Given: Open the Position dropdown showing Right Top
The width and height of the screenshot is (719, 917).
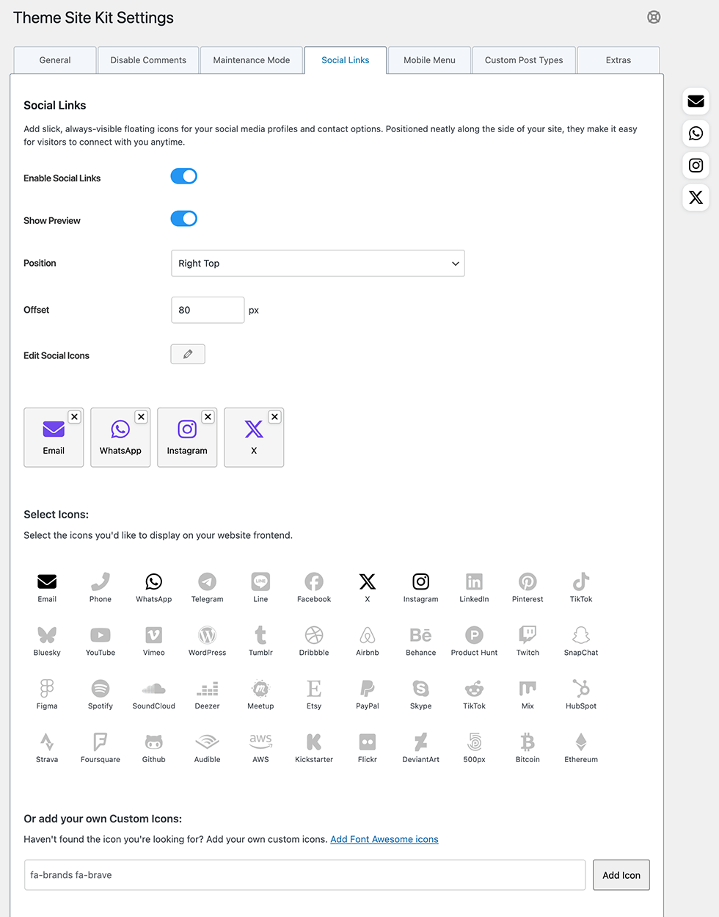Looking at the screenshot, I should pyautogui.click(x=318, y=264).
